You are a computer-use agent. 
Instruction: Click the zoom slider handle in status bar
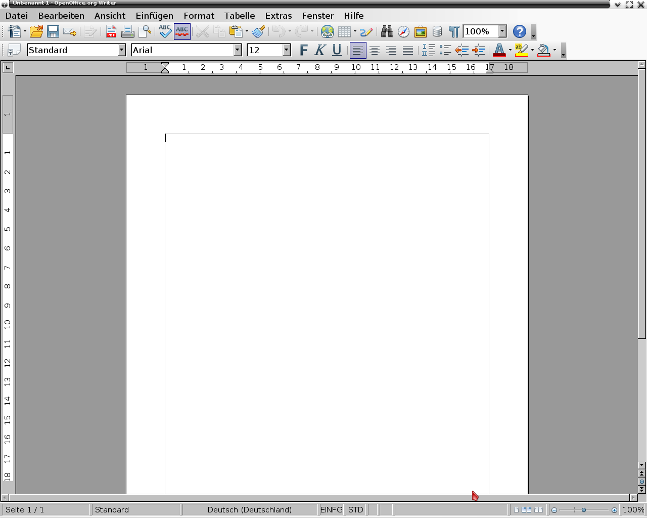coord(584,510)
